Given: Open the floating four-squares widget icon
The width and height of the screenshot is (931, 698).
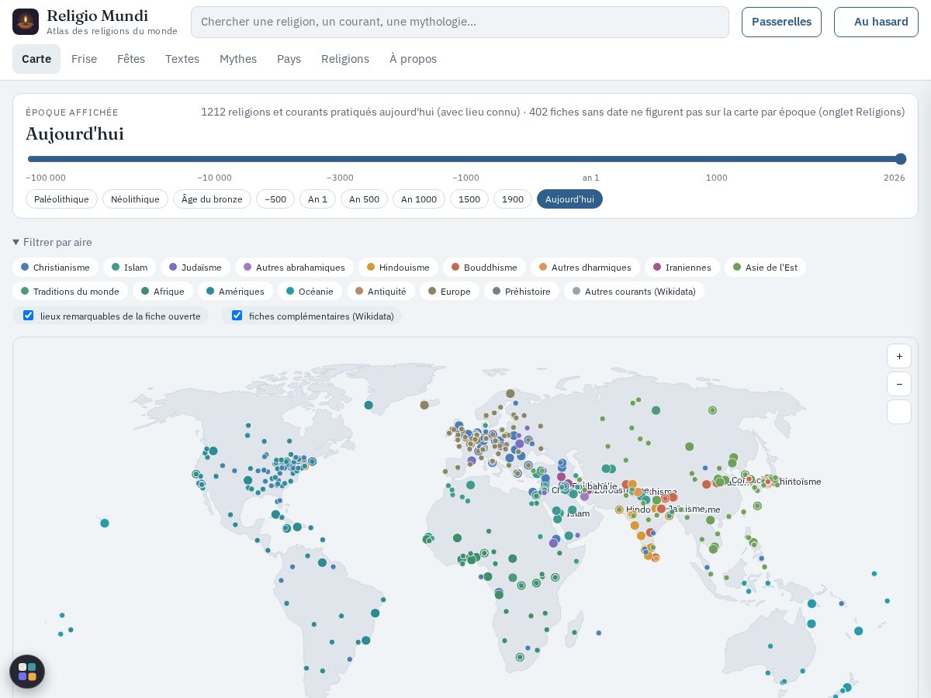Looking at the screenshot, I should [x=27, y=672].
